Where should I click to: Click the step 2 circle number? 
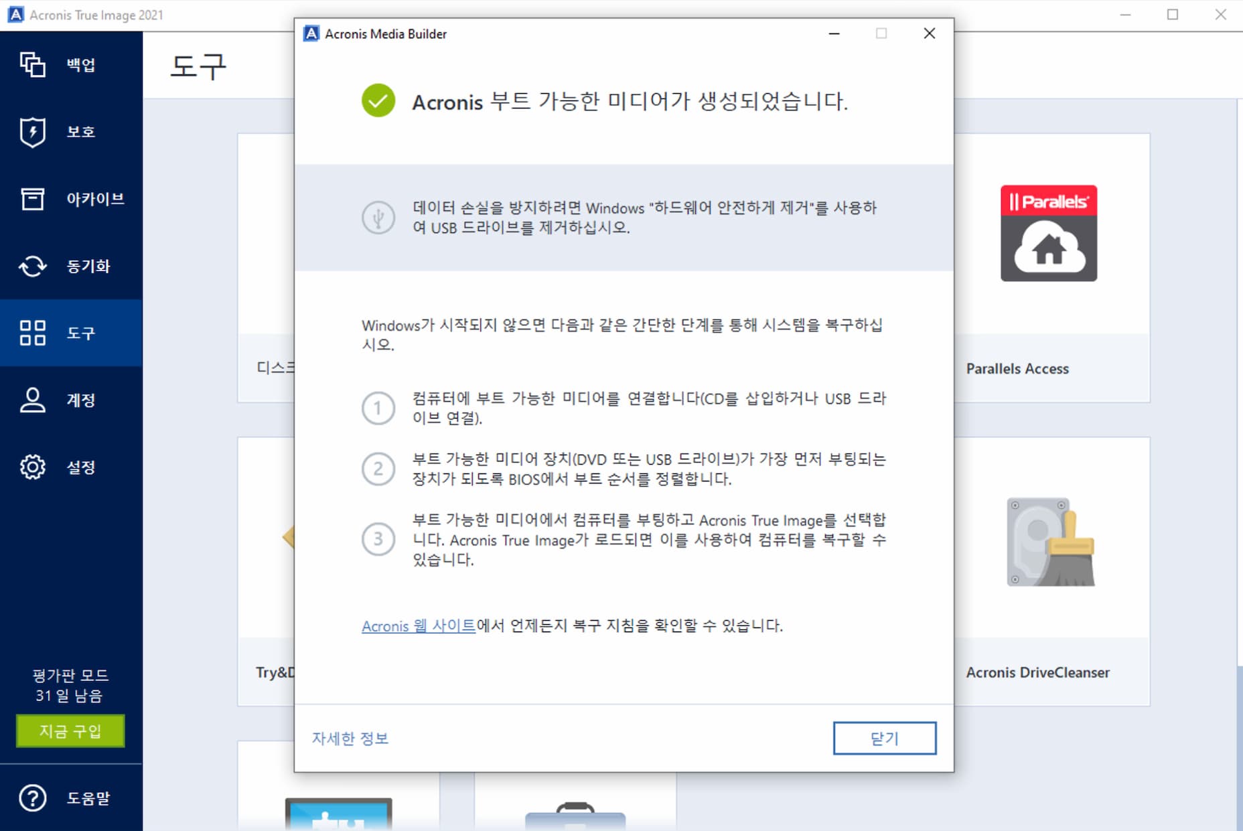tap(378, 469)
